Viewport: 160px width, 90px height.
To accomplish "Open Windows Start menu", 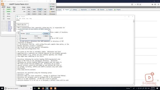I will click(x=2, y=88).
